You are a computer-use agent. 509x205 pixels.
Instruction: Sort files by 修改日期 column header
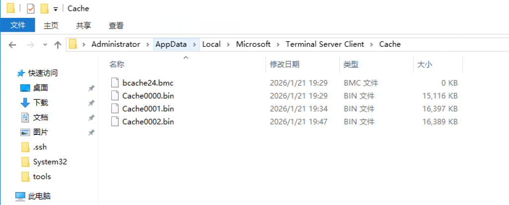point(284,65)
